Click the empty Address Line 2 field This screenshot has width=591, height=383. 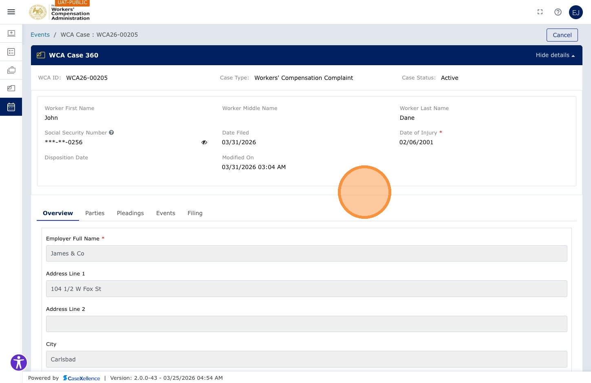coord(307,324)
